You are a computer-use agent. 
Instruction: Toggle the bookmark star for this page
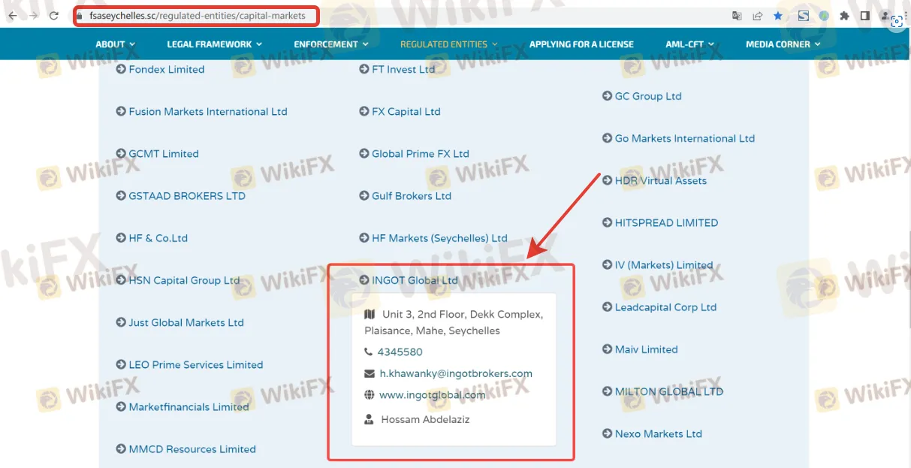click(x=778, y=15)
